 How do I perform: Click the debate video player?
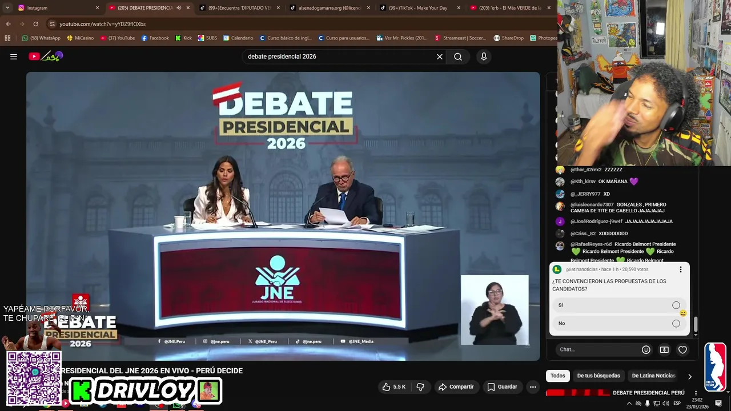(283, 216)
